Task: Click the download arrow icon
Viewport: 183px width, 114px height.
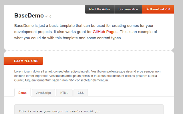Action: [147, 9]
